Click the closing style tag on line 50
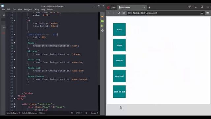 (27, 93)
